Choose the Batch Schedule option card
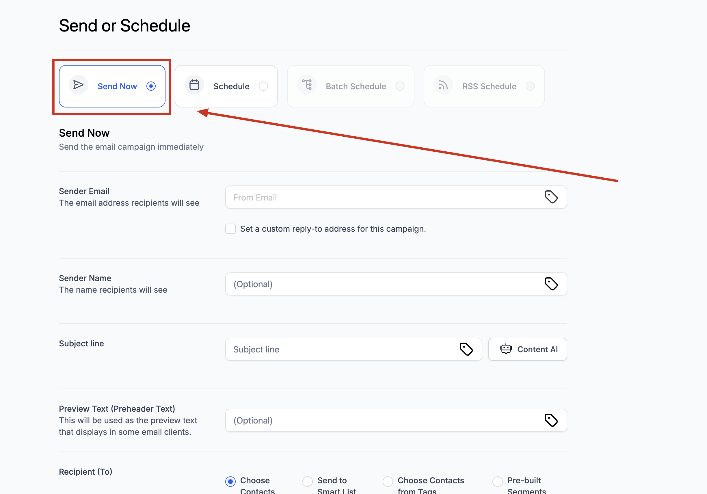Image resolution: width=707 pixels, height=494 pixels. [x=350, y=86]
